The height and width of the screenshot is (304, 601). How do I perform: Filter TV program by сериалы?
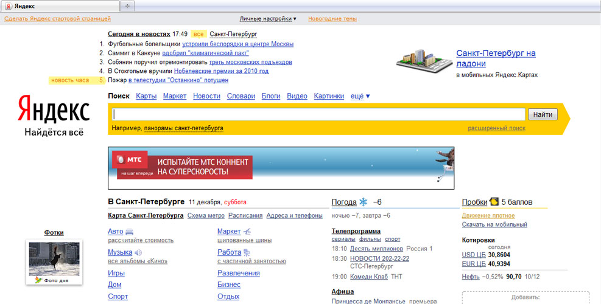coord(343,240)
